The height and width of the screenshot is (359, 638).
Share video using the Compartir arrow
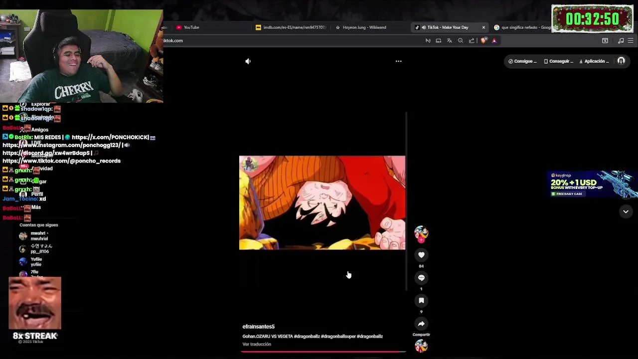[x=421, y=324]
